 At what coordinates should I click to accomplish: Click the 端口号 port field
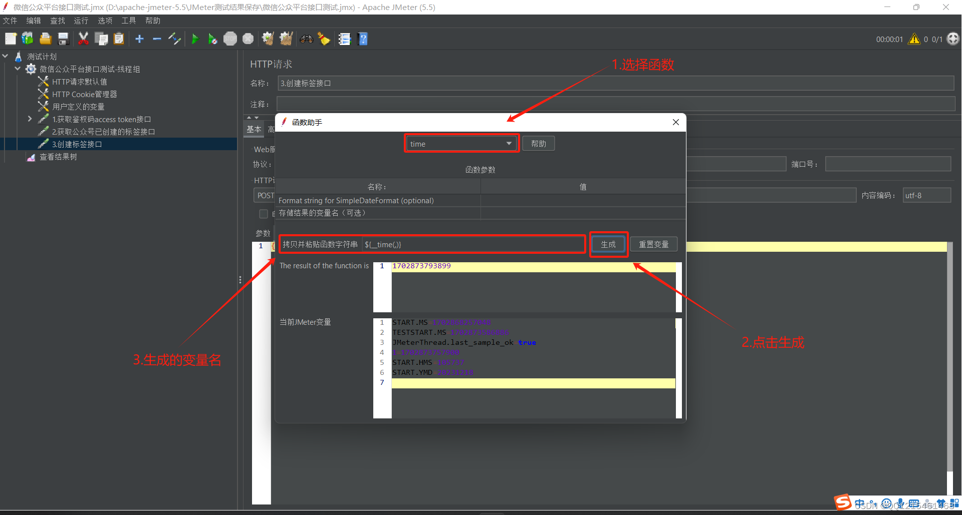pos(888,164)
